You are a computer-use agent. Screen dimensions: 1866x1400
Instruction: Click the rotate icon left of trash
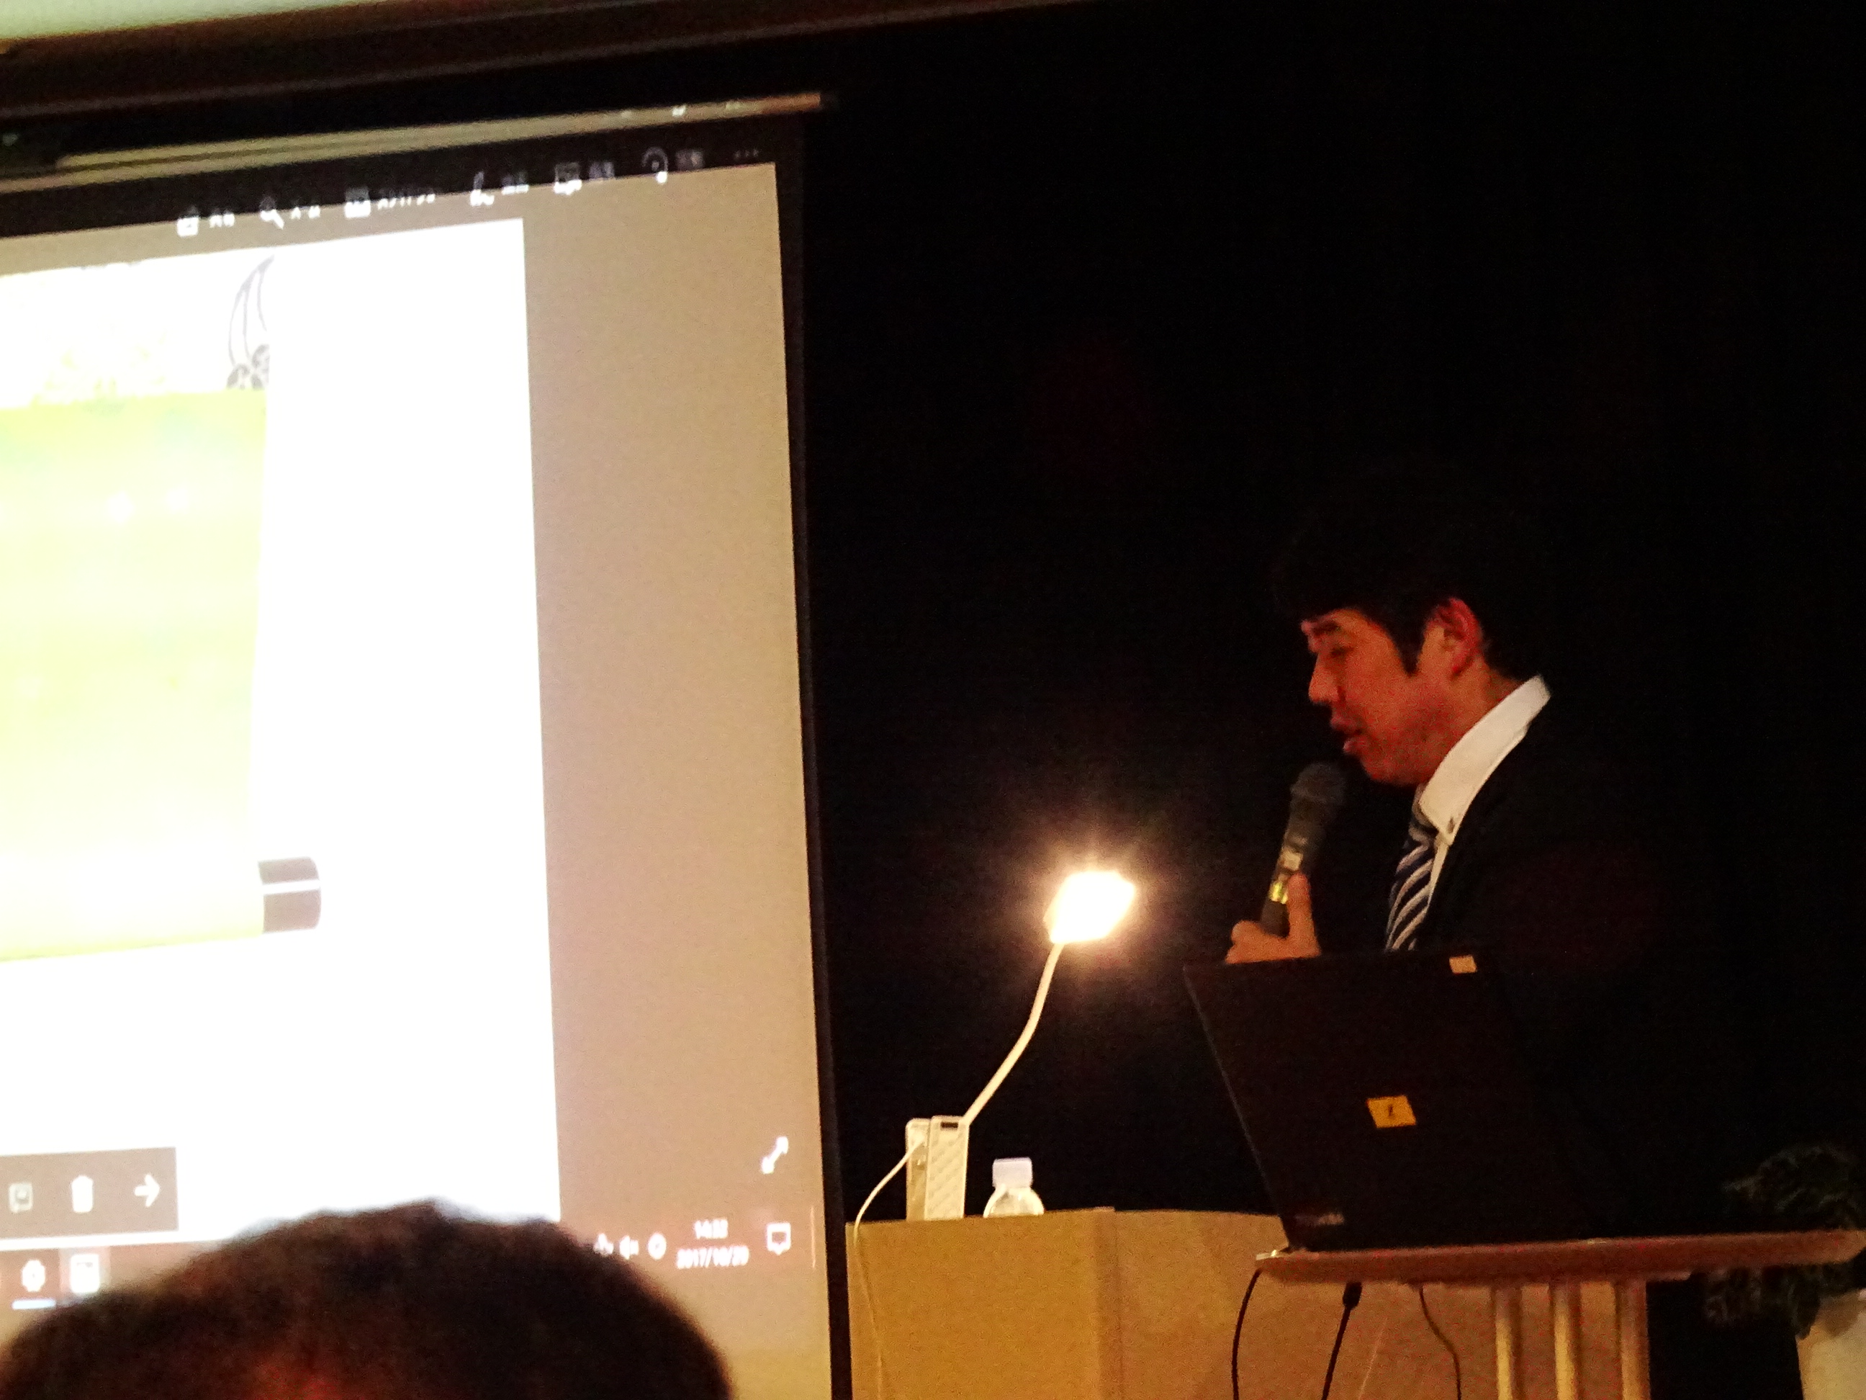(19, 1198)
